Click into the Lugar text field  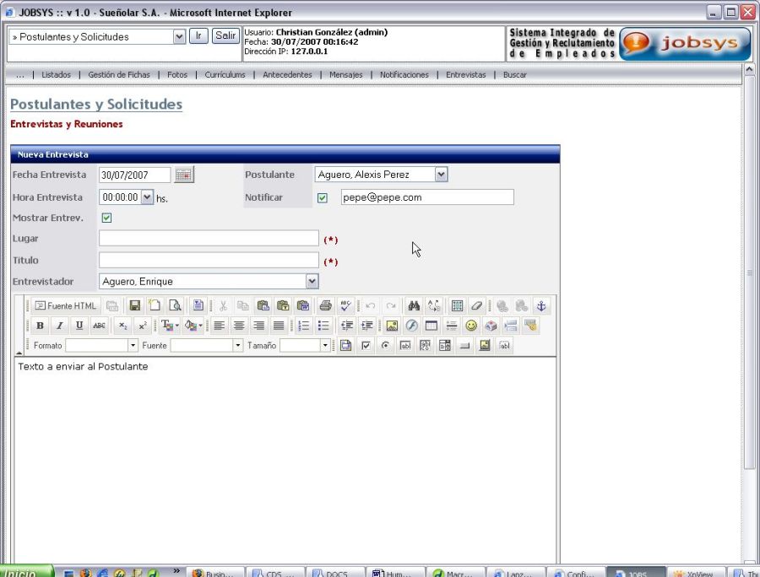pyautogui.click(x=209, y=239)
